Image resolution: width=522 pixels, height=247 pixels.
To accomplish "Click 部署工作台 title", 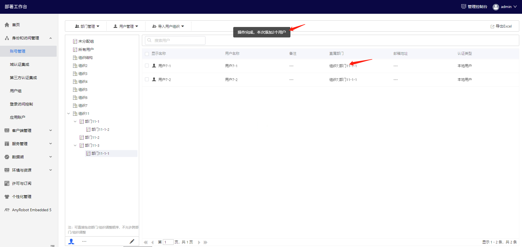I will click(16, 7).
